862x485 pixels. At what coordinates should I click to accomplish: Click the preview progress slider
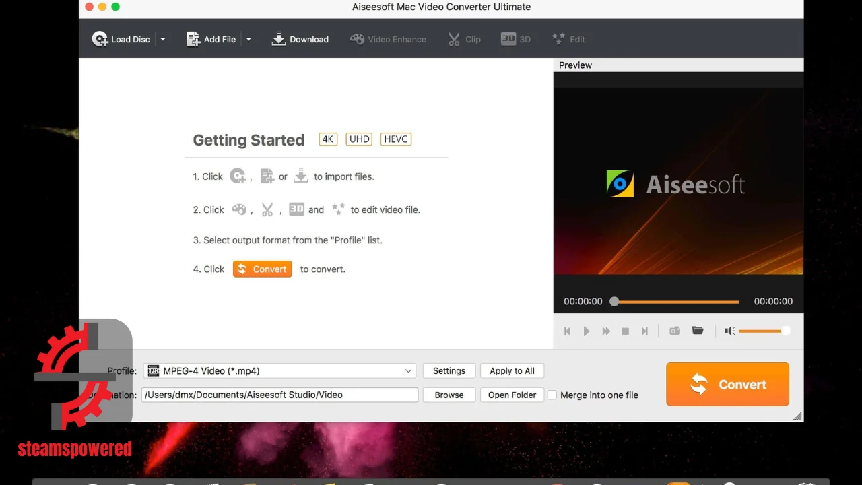tap(675, 302)
